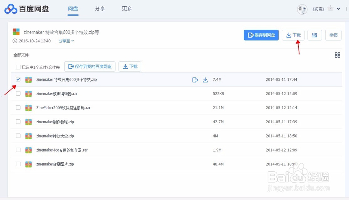Open the 分享 tab
Image resolution: width=349 pixels, height=200 pixels.
pyautogui.click(x=100, y=9)
